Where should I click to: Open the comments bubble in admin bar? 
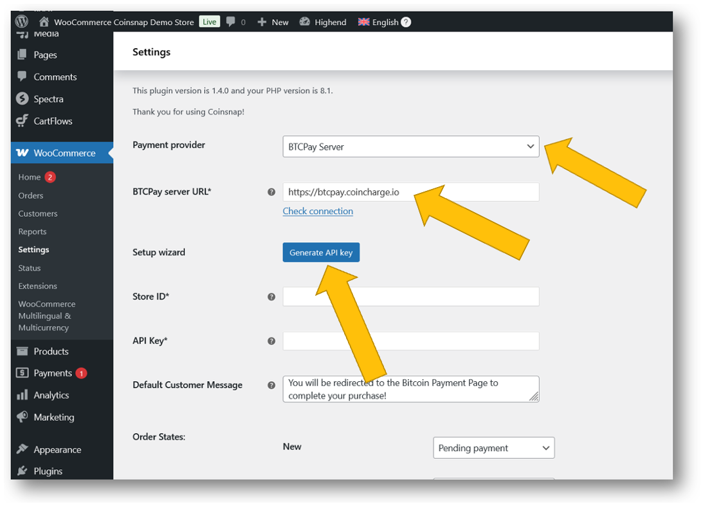click(x=230, y=21)
